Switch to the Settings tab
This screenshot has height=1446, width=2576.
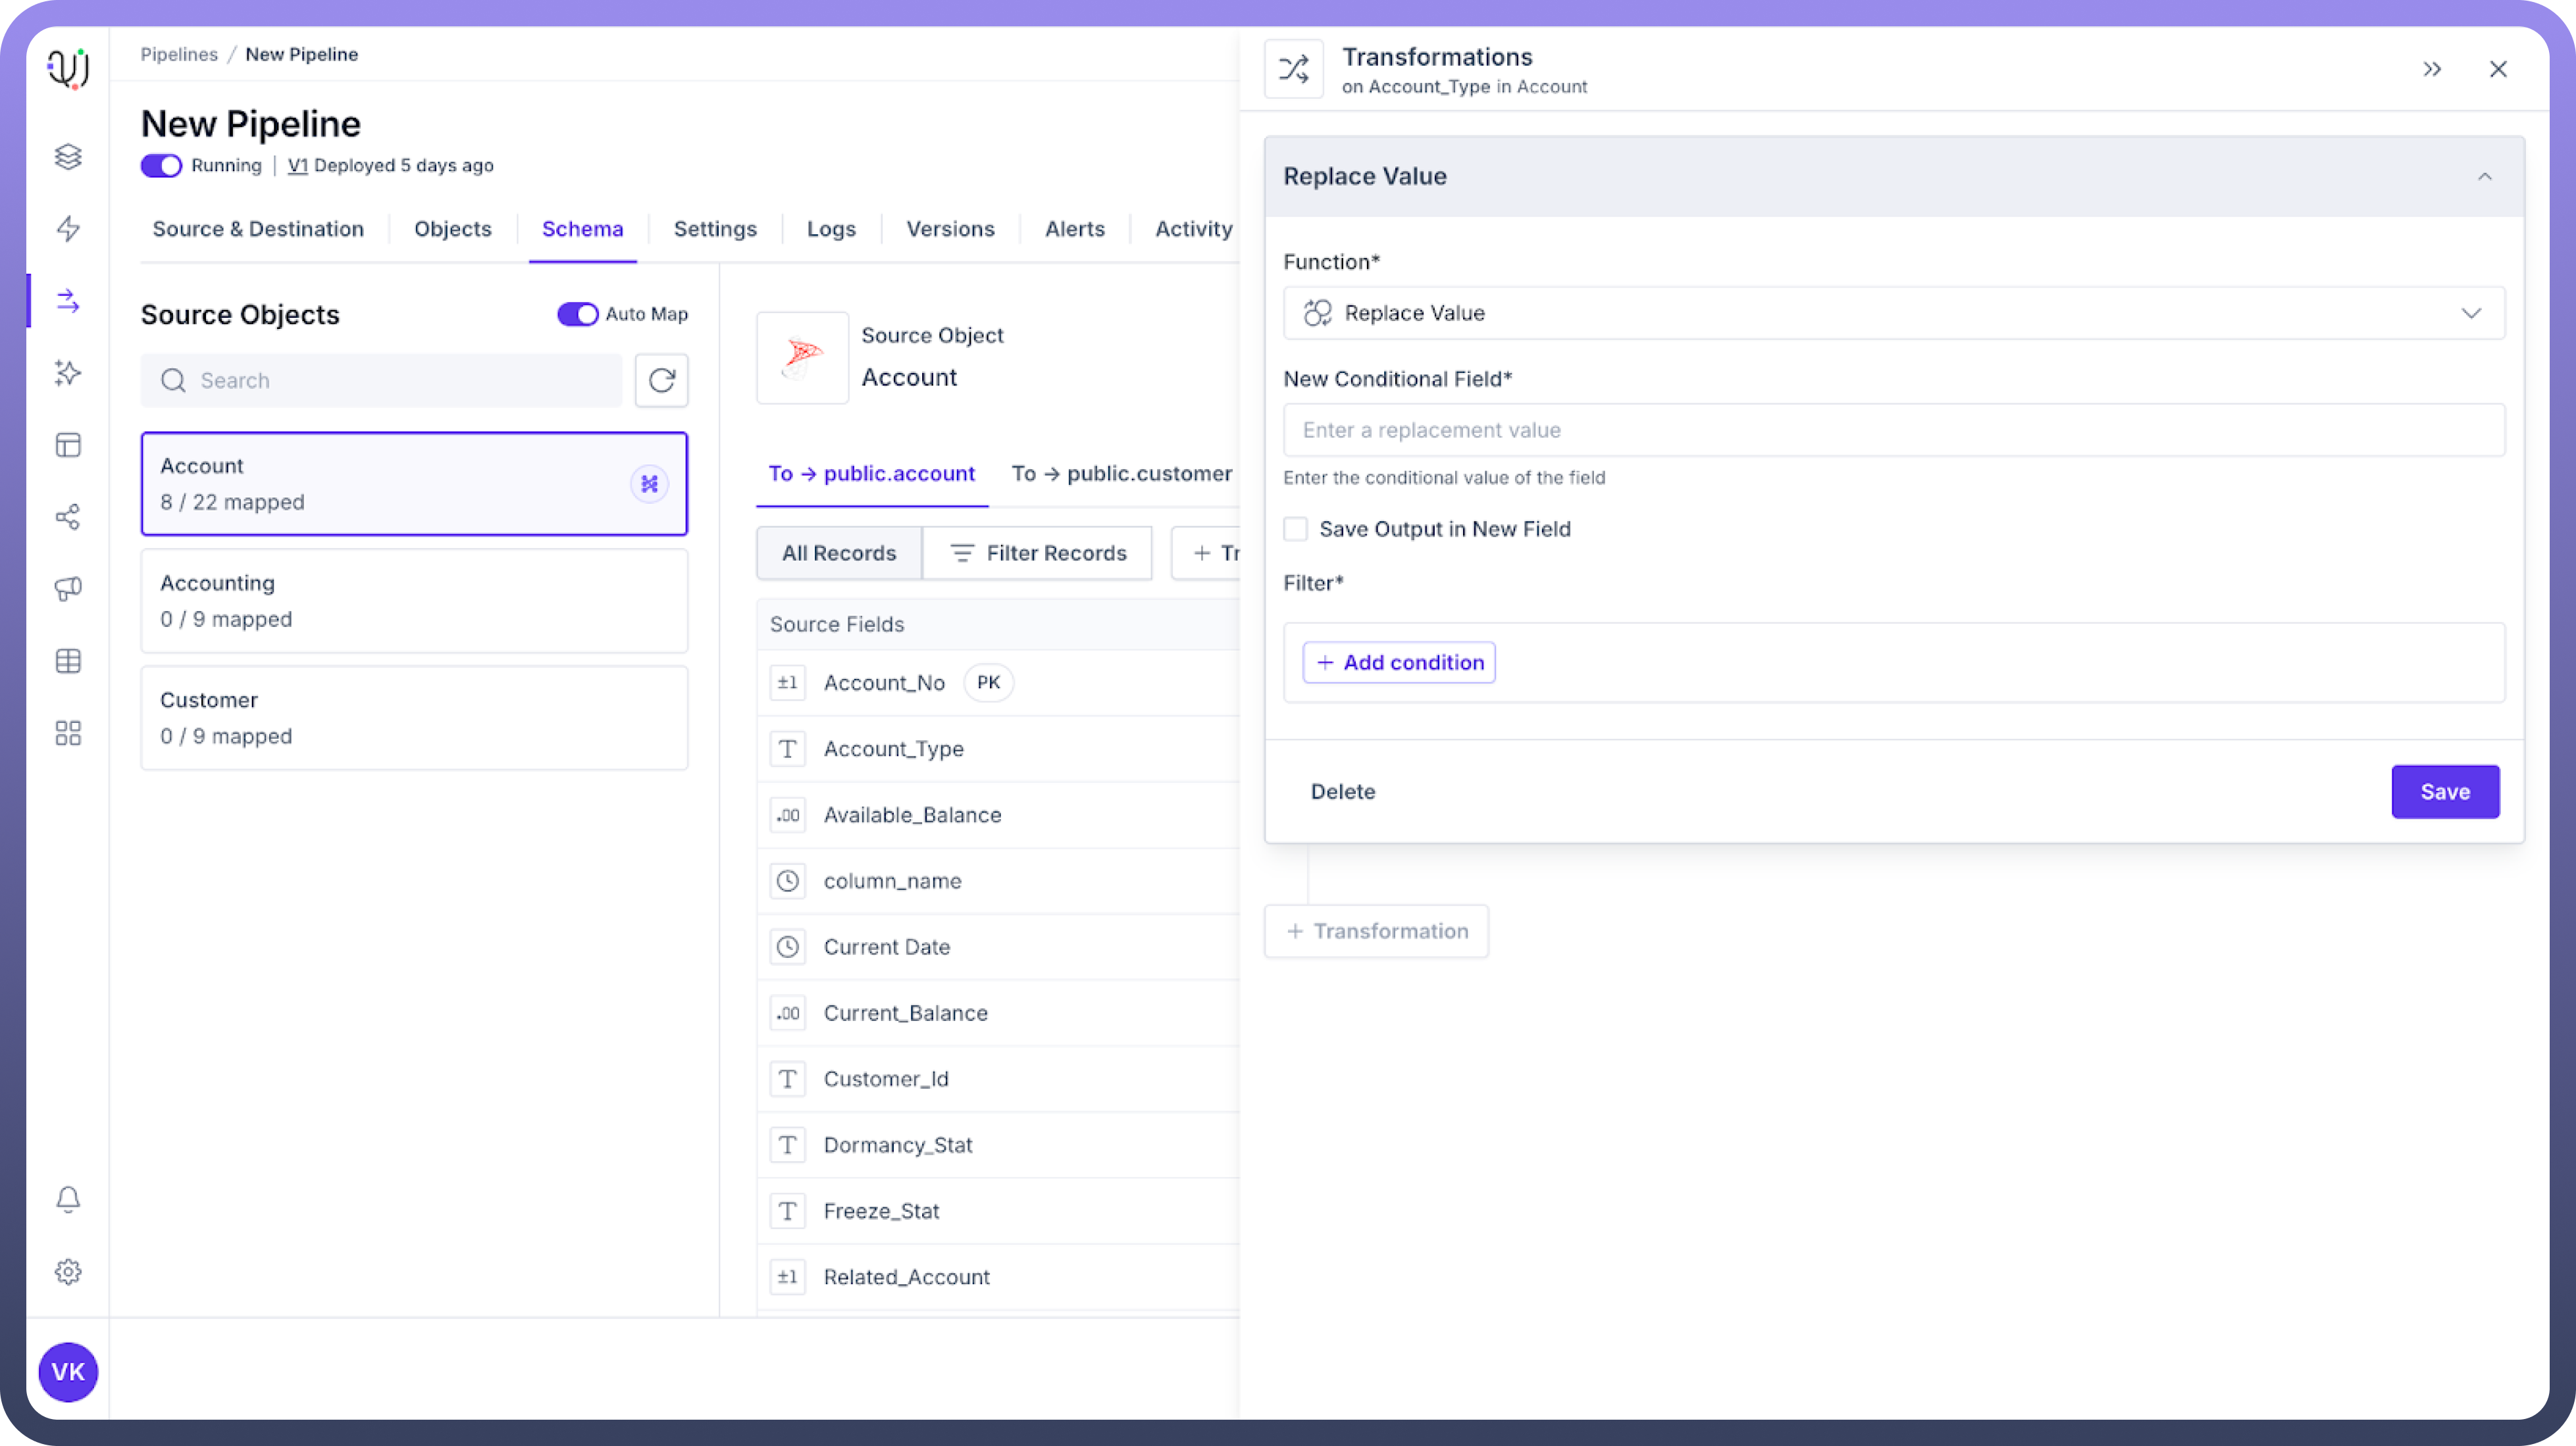tap(715, 229)
